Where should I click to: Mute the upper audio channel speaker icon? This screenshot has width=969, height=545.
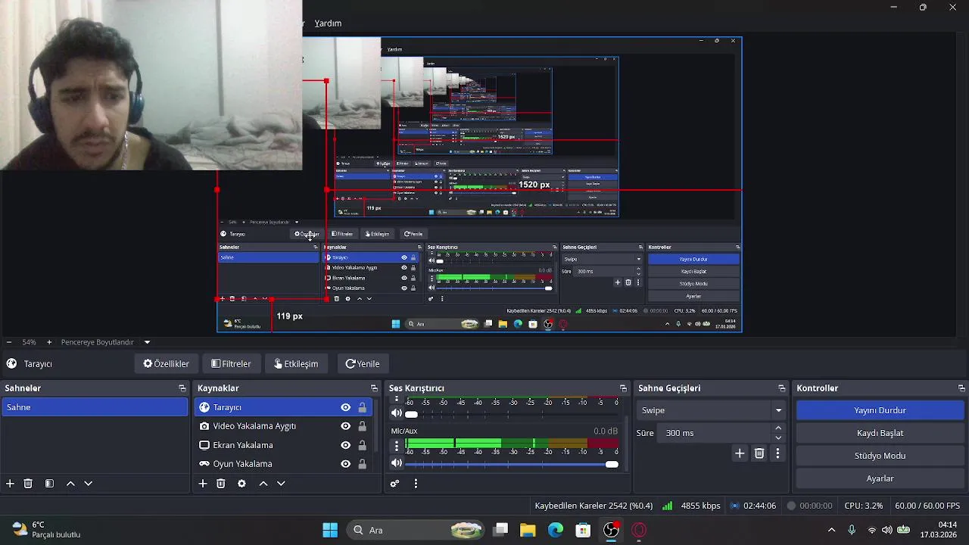(x=396, y=413)
